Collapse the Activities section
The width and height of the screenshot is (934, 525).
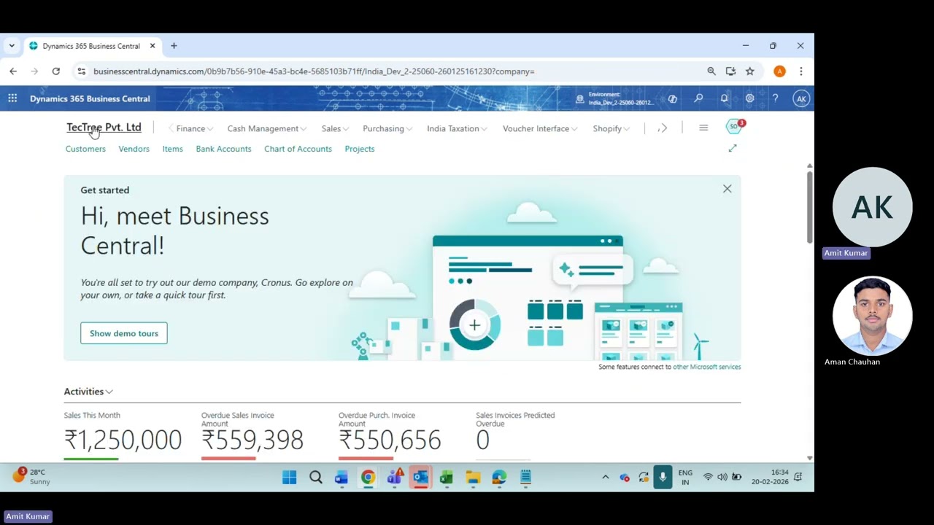(88, 392)
